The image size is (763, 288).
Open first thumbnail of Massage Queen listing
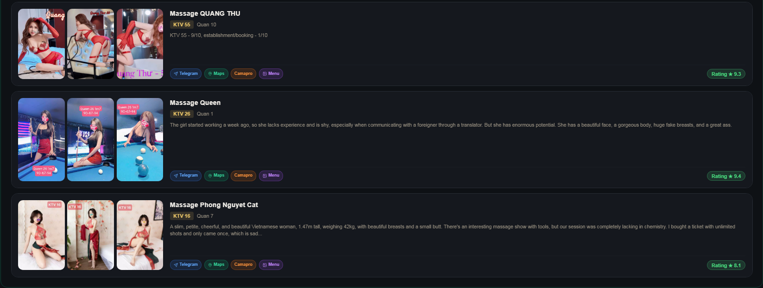point(41,140)
